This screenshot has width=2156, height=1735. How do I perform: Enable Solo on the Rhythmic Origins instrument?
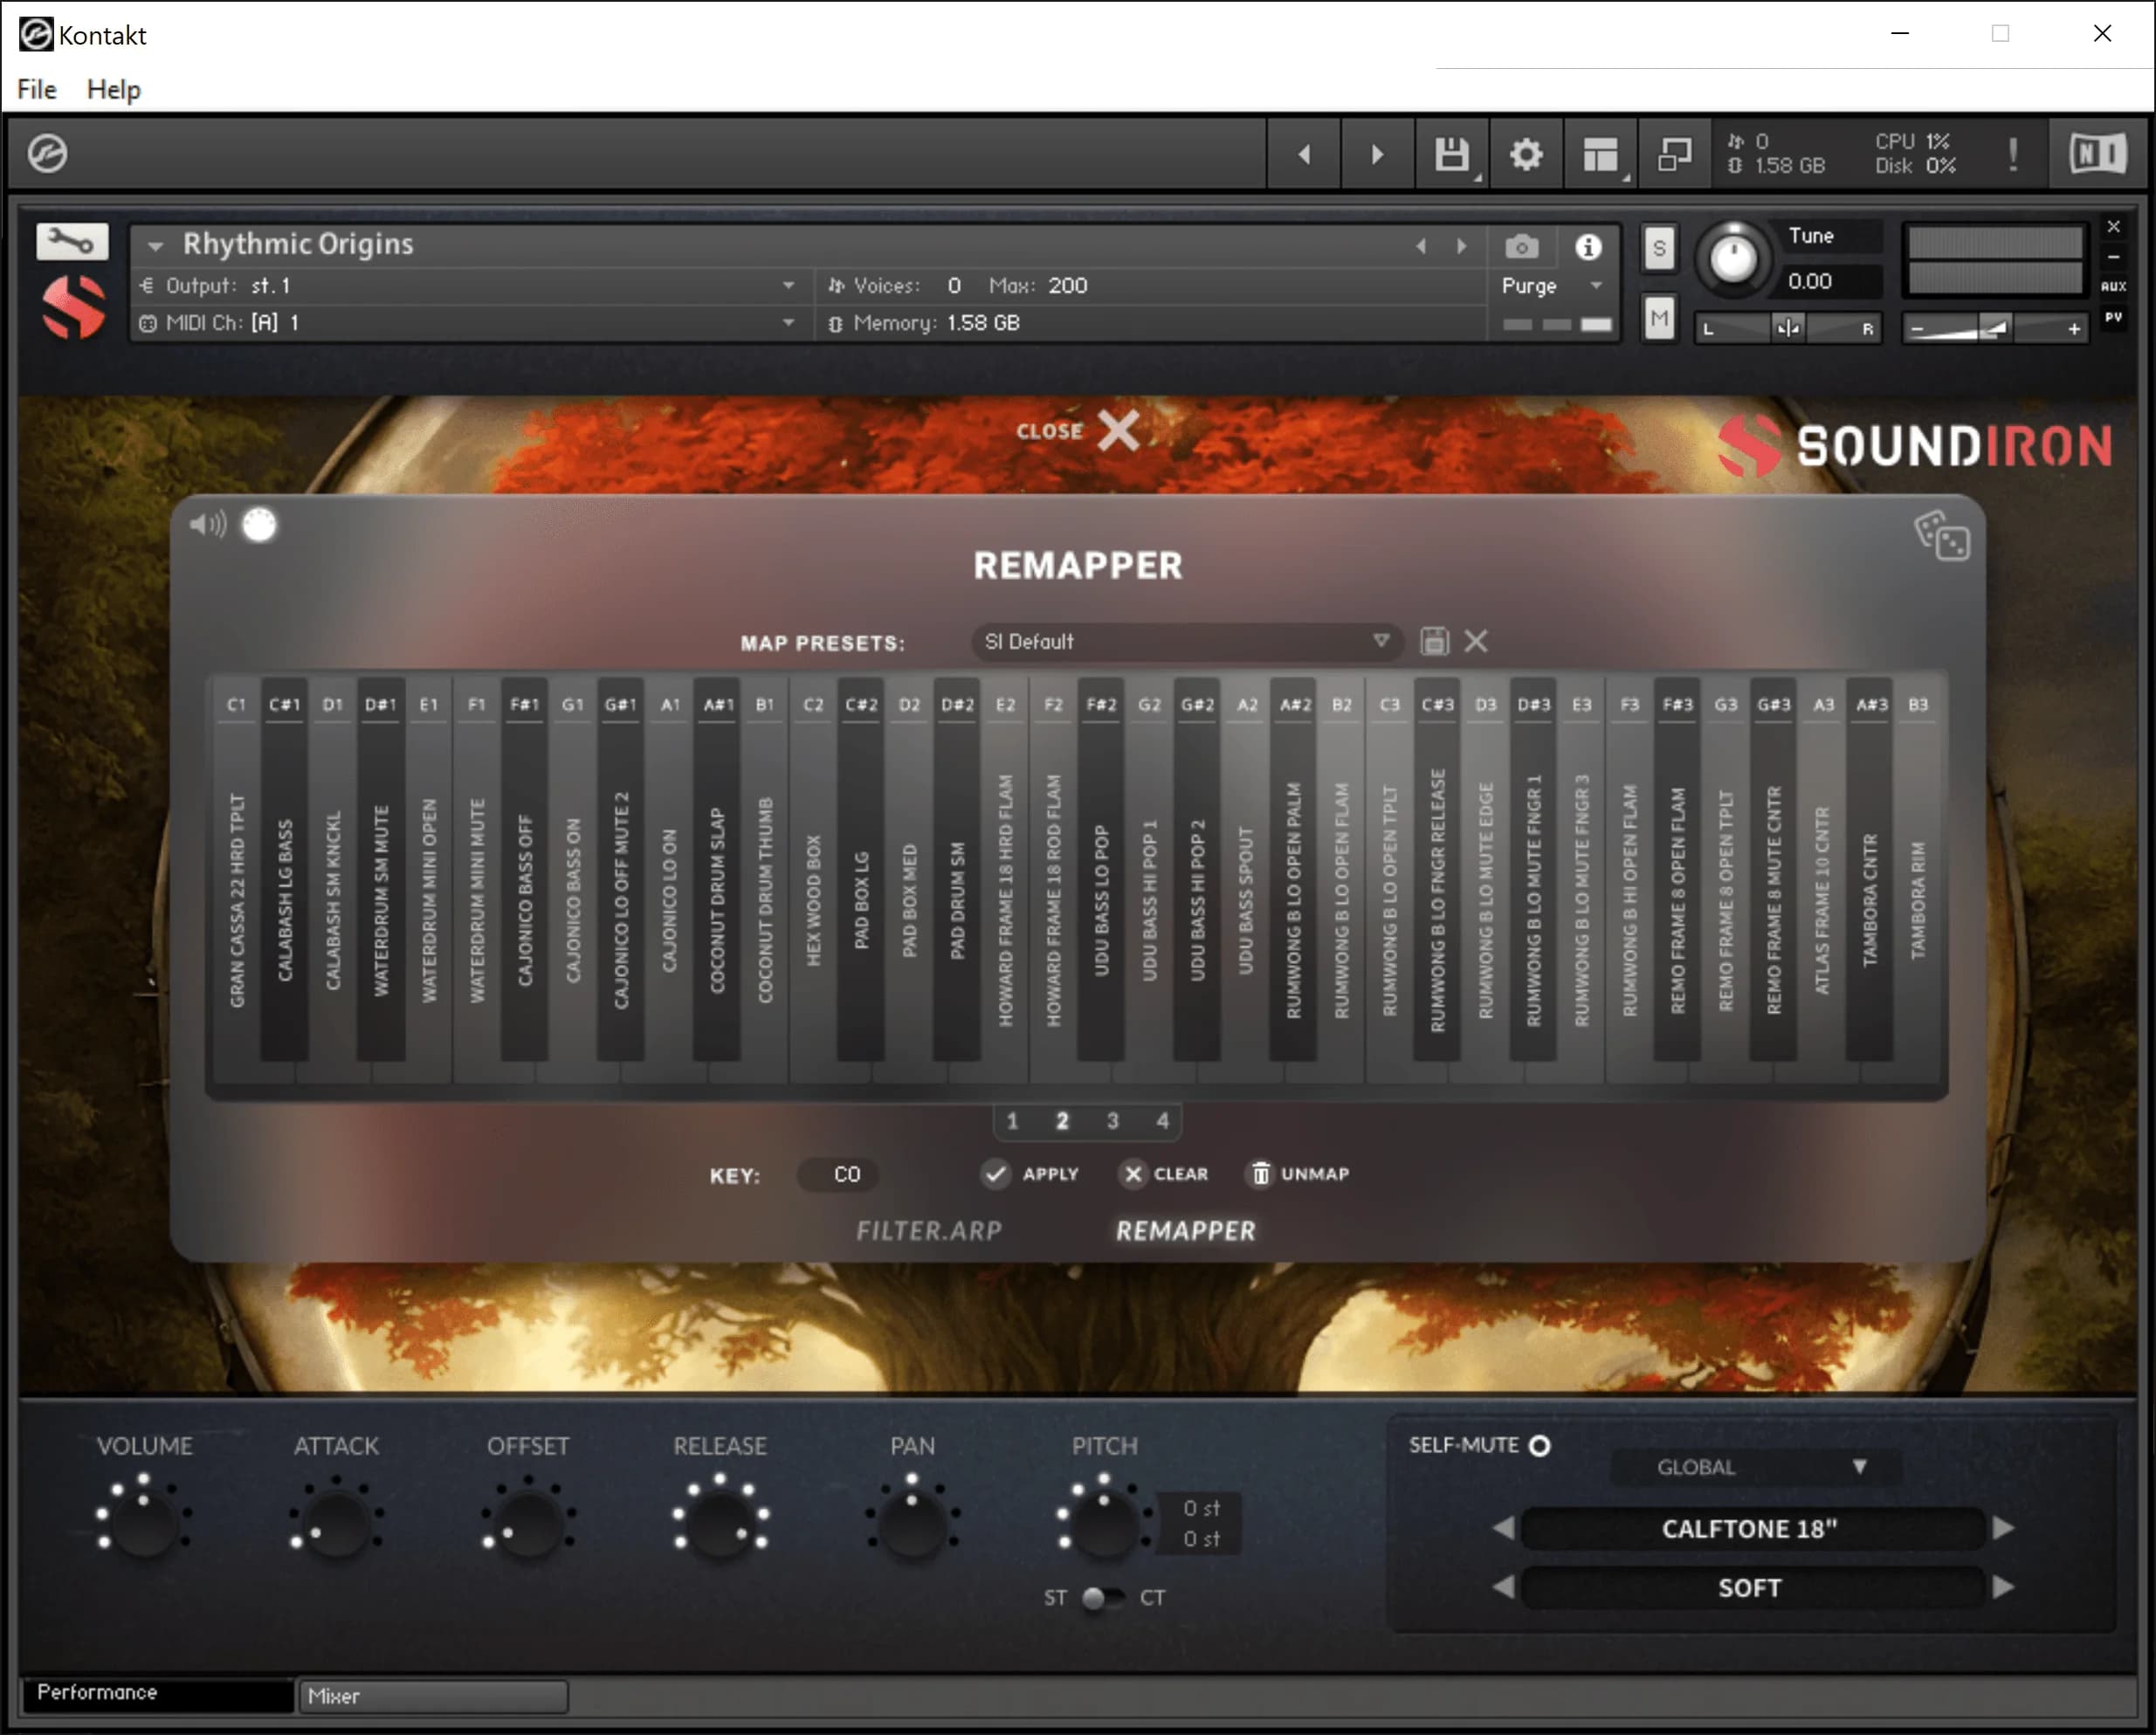(1659, 249)
